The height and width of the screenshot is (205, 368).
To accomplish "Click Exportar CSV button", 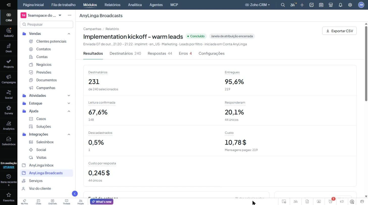I will click(x=339, y=31).
